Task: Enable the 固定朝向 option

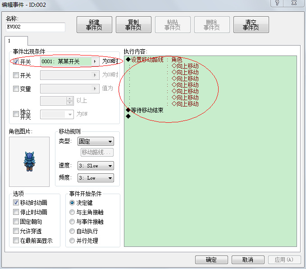Action: (x=16, y=221)
